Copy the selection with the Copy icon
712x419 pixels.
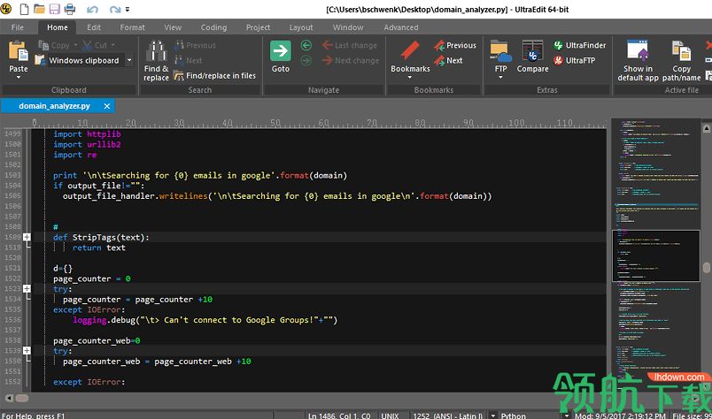click(43, 45)
